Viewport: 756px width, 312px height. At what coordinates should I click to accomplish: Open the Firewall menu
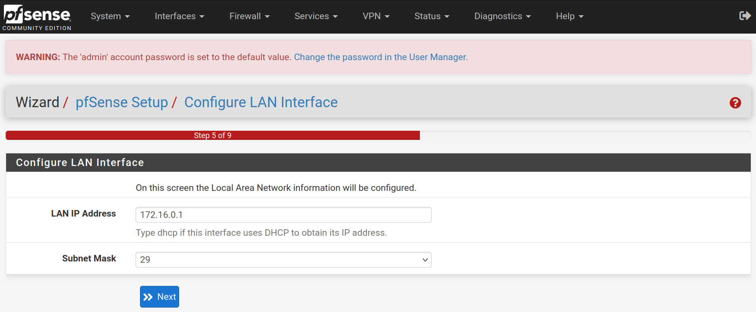point(249,16)
